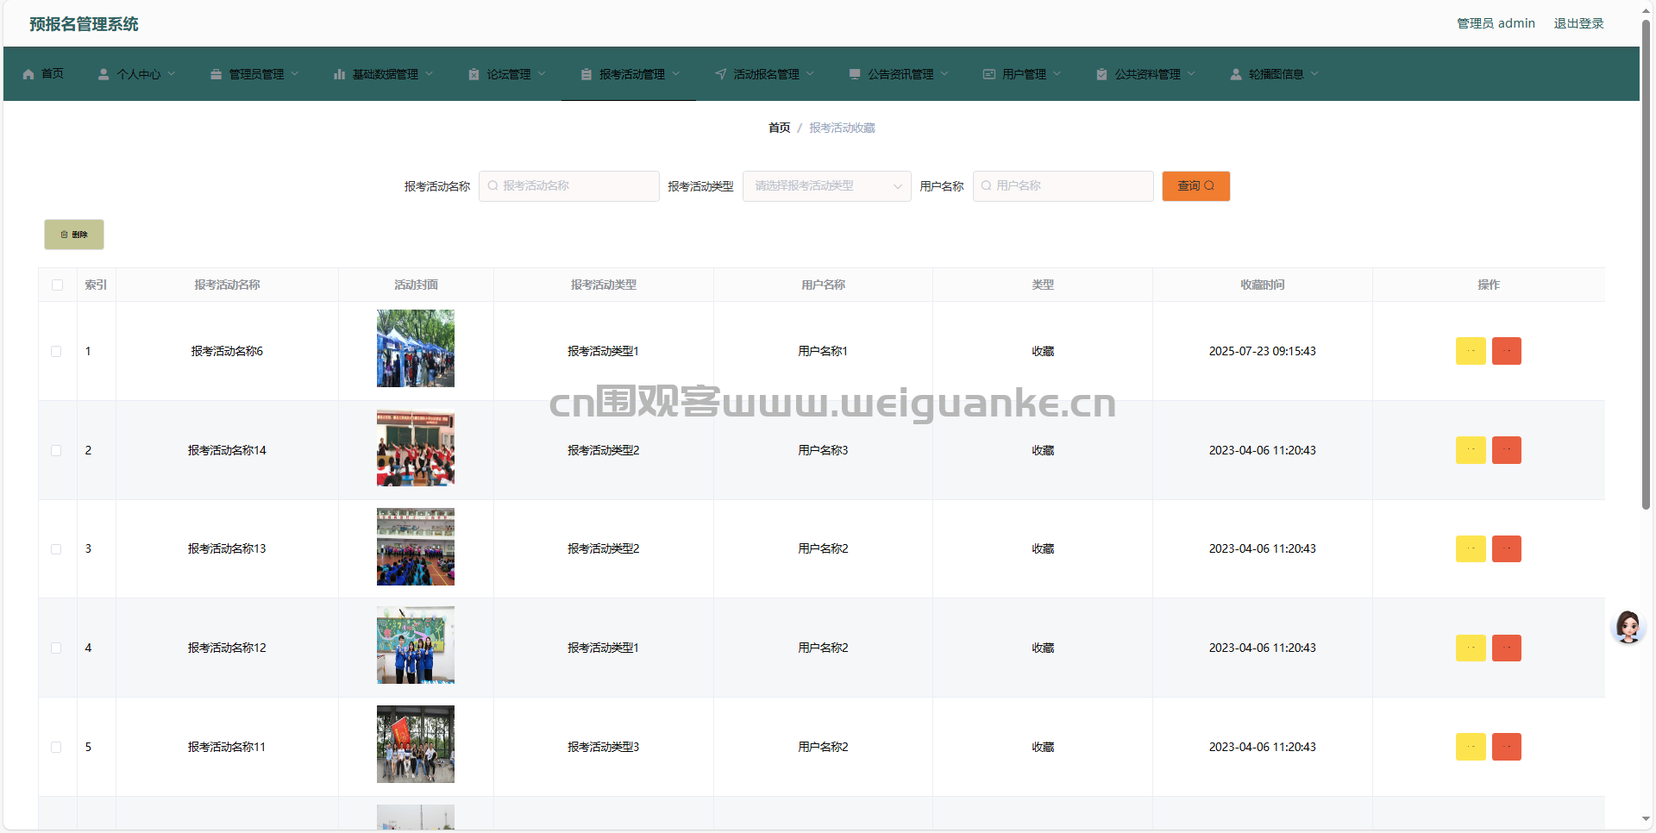The height and width of the screenshot is (833, 1656).
Task: Open 管理员管理 via its briefcase icon
Action: click(x=216, y=75)
